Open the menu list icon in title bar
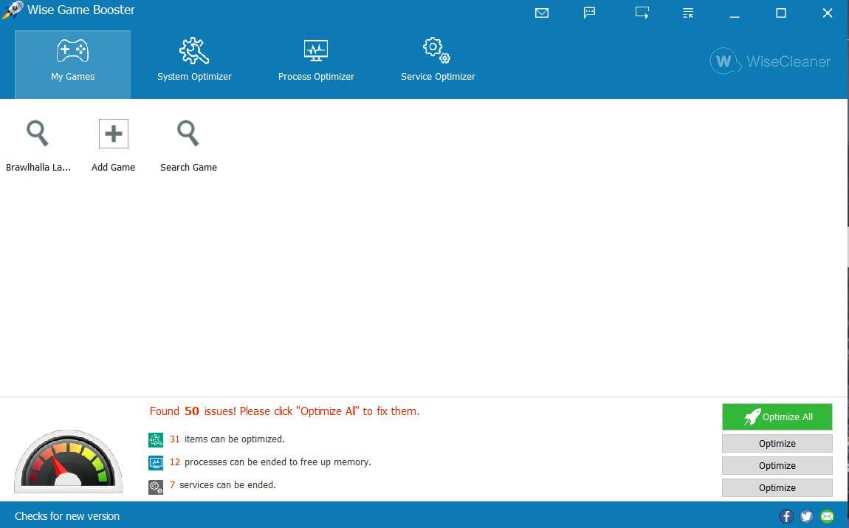The height and width of the screenshot is (528, 849). click(687, 13)
